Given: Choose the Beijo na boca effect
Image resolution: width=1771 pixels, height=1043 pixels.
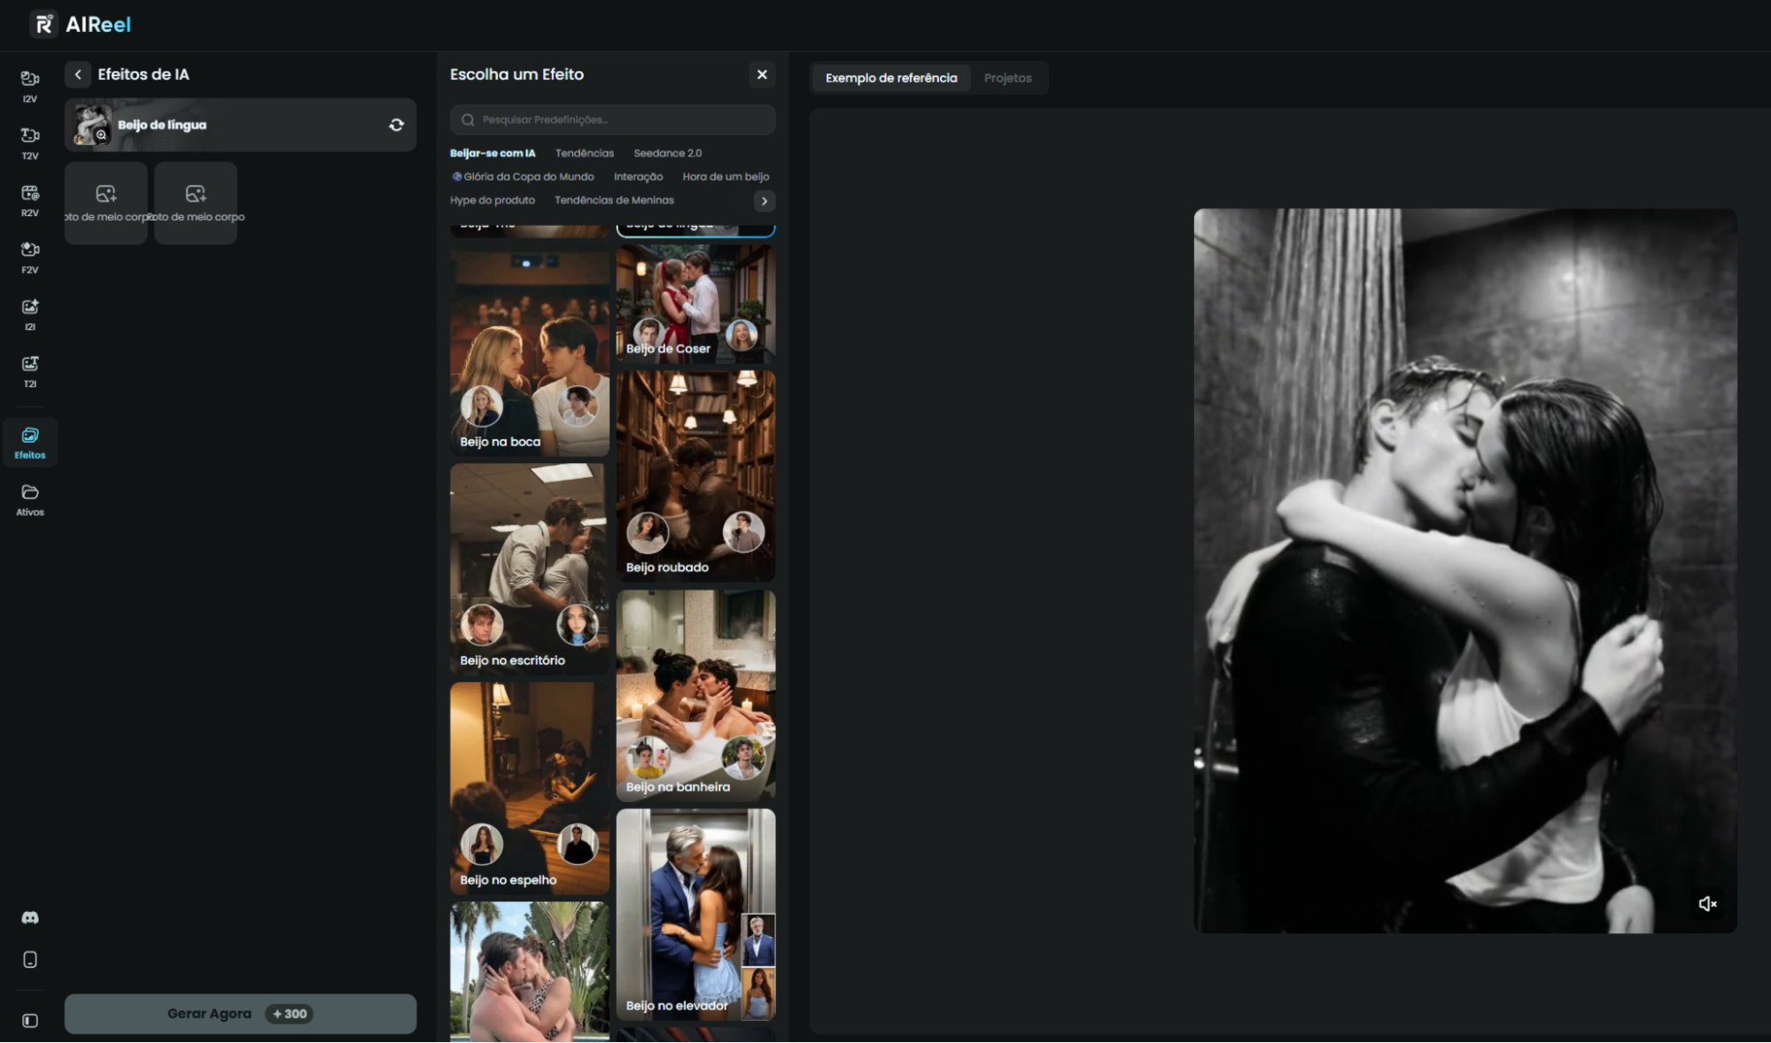Looking at the screenshot, I should tap(530, 352).
